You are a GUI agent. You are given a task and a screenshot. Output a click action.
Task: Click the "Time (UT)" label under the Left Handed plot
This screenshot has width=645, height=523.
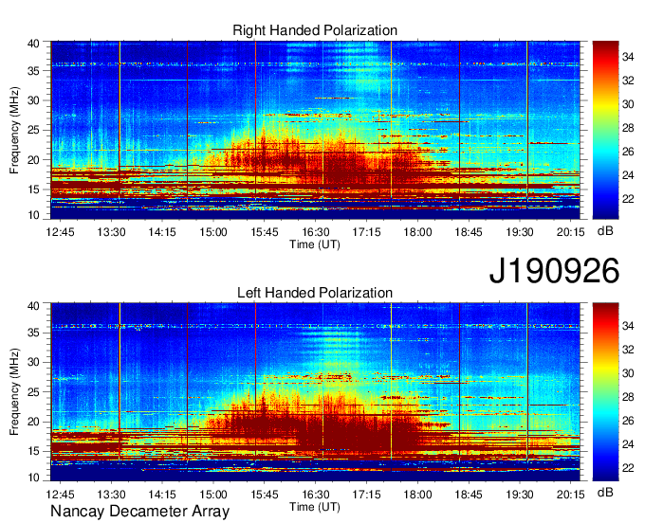315,507
